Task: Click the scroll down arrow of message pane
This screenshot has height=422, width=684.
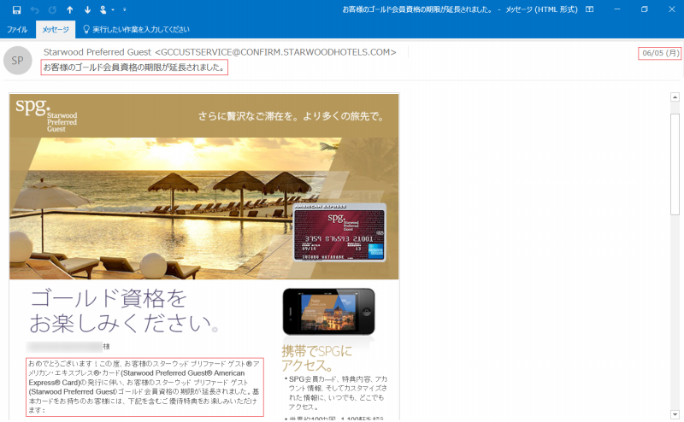Action: tap(675, 414)
